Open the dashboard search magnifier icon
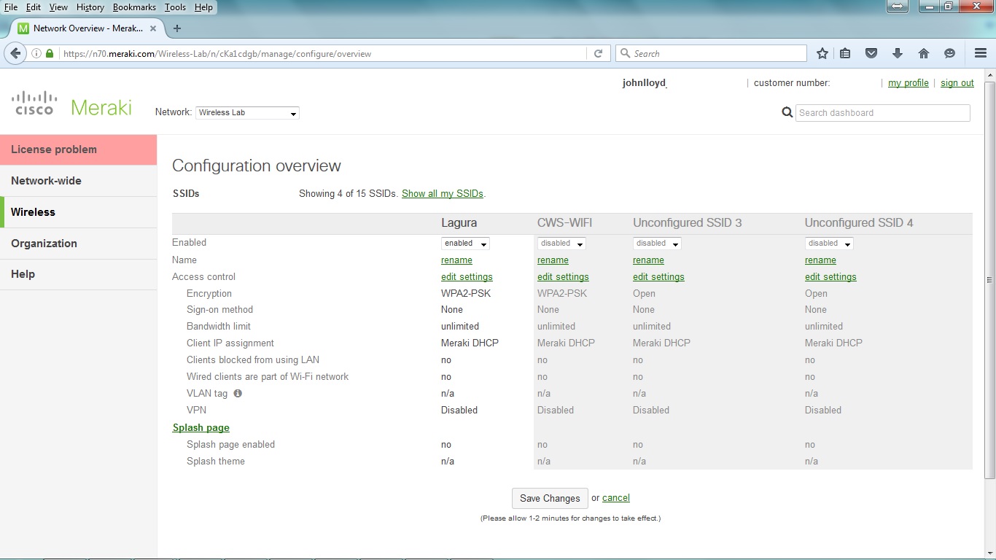 click(x=787, y=112)
